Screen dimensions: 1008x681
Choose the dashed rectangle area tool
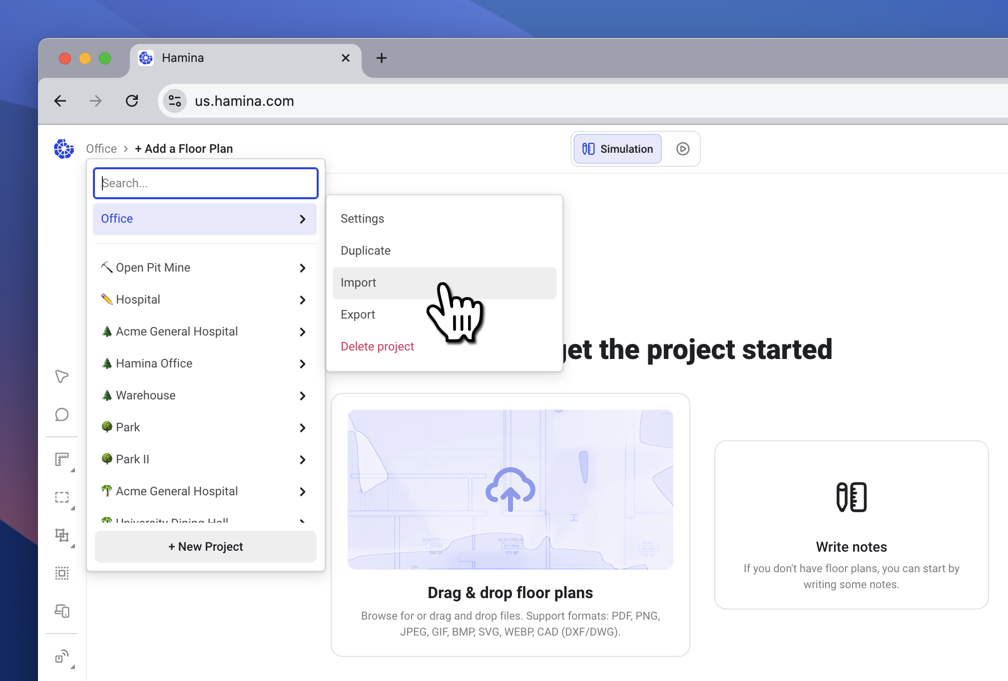tap(62, 497)
